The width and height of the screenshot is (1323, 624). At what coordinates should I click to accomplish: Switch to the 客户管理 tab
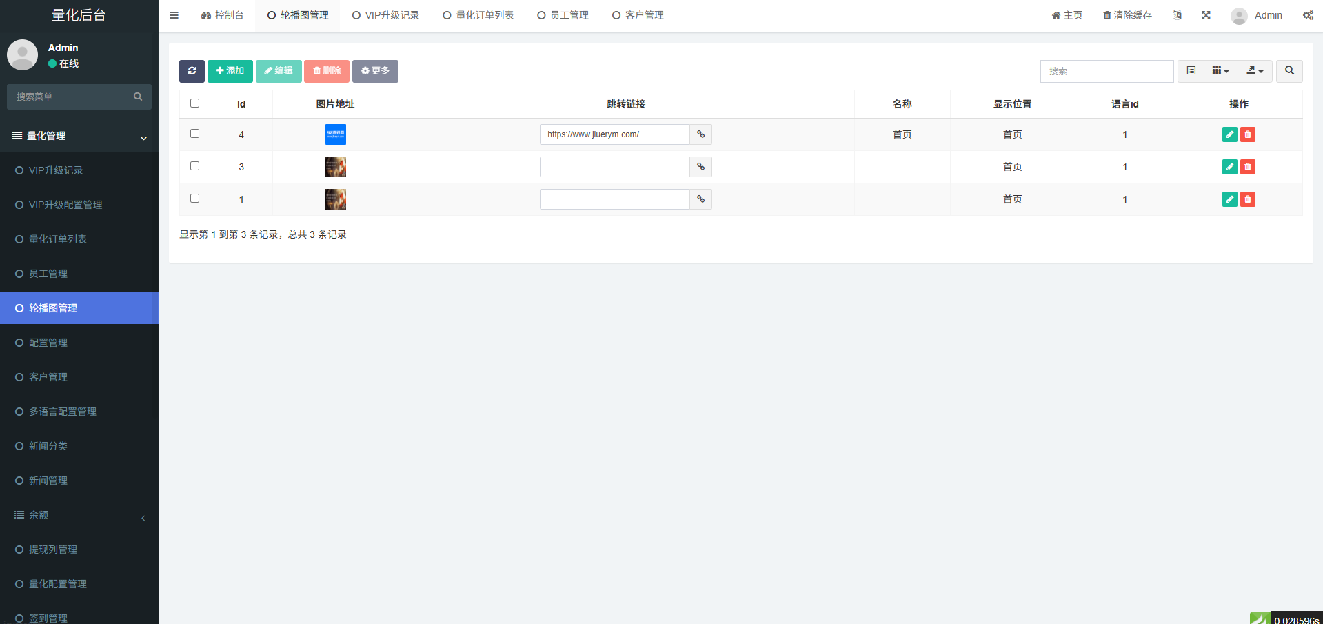click(x=638, y=15)
